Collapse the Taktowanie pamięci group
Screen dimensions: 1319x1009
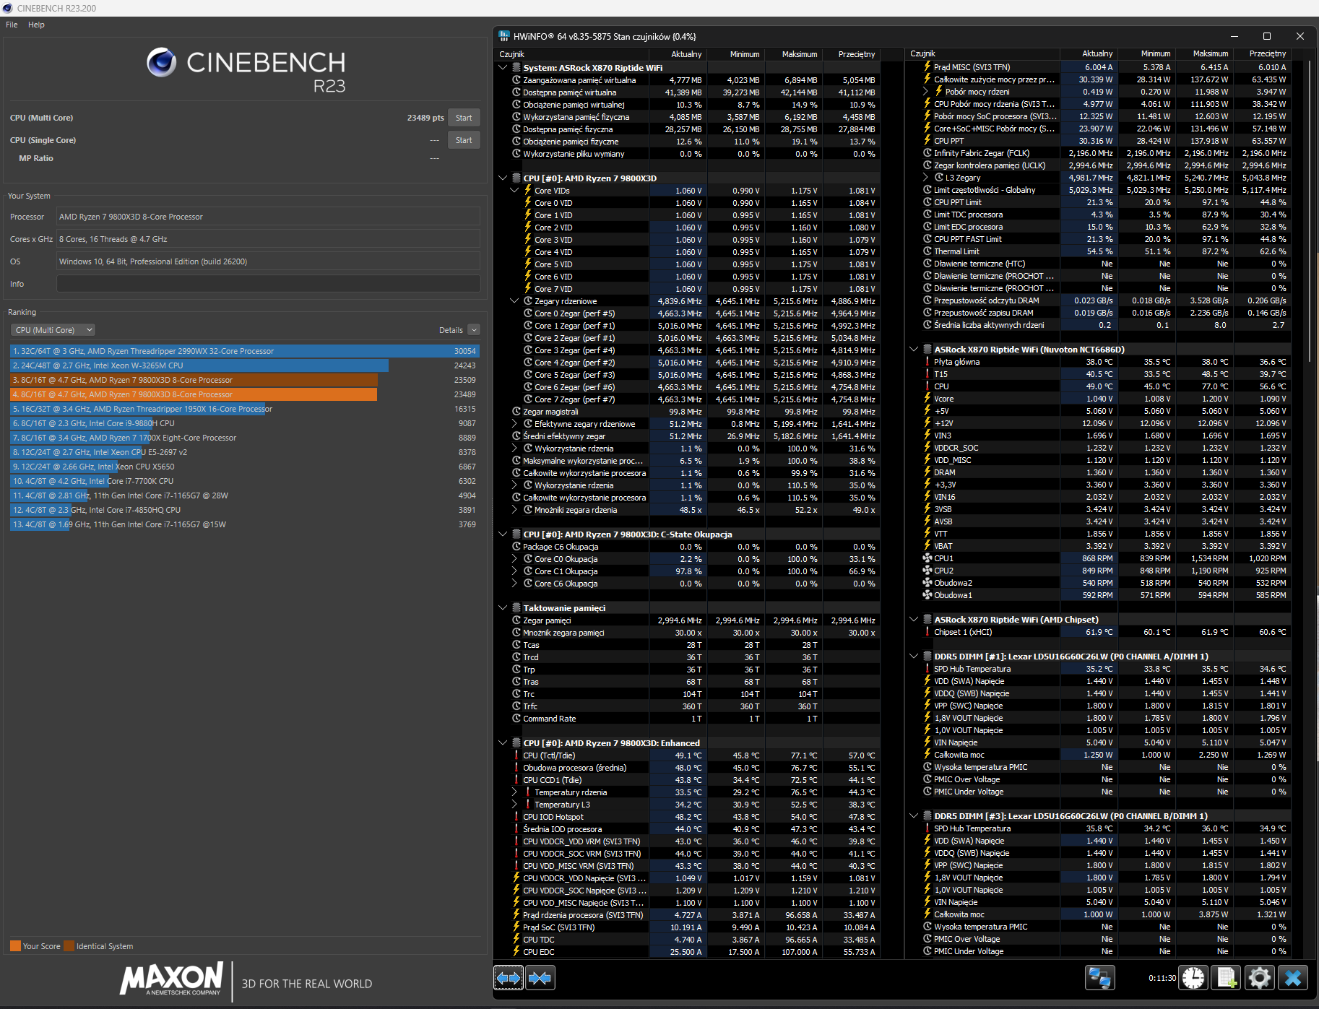pos(503,608)
